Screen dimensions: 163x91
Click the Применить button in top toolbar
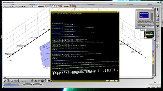(40, 6)
